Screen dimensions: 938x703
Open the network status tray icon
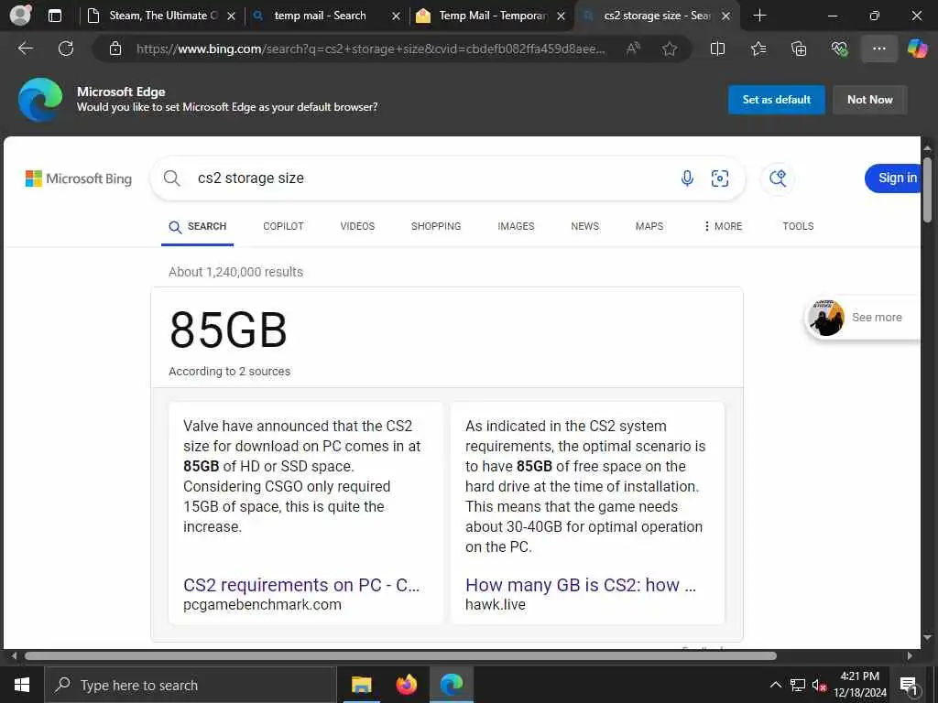click(x=798, y=685)
